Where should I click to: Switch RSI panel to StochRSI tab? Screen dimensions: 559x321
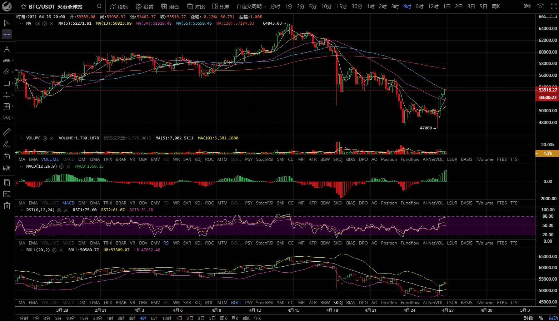(x=265, y=243)
